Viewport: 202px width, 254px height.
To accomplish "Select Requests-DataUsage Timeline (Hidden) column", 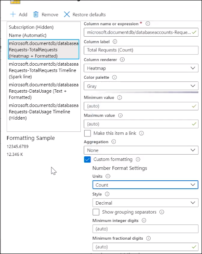I will [x=44, y=112].
